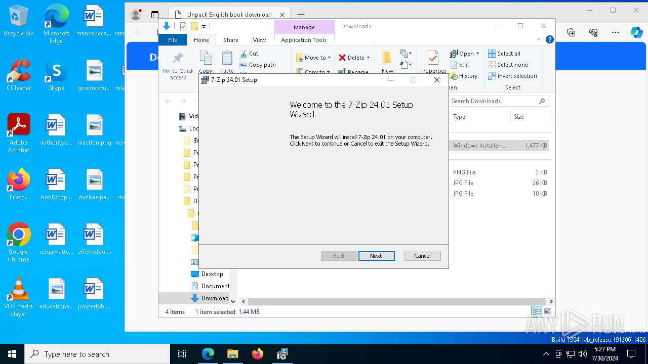Cancel the 7-Zip Setup wizard

(422, 256)
